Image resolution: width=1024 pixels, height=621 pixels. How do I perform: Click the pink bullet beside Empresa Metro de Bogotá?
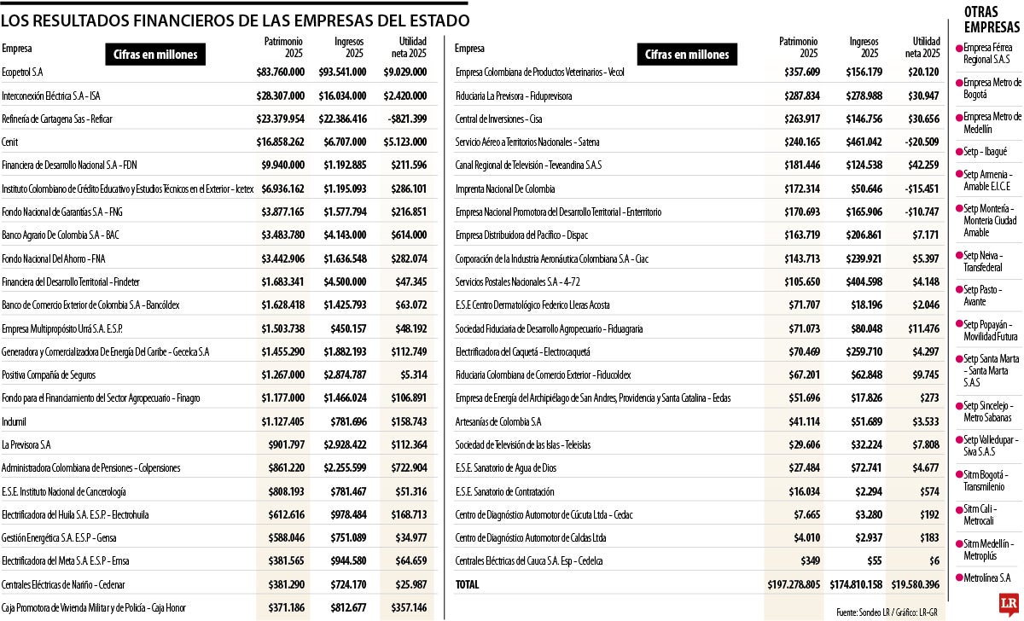point(960,83)
